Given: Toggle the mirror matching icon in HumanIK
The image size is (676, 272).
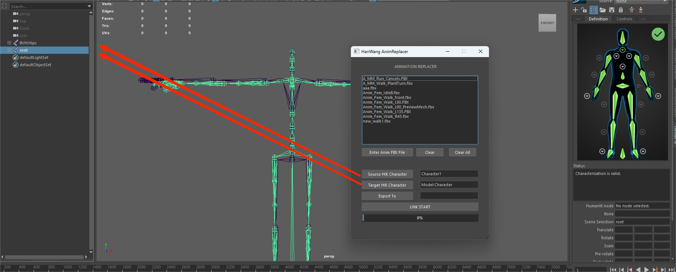Looking at the screenshot, I should [x=594, y=10].
